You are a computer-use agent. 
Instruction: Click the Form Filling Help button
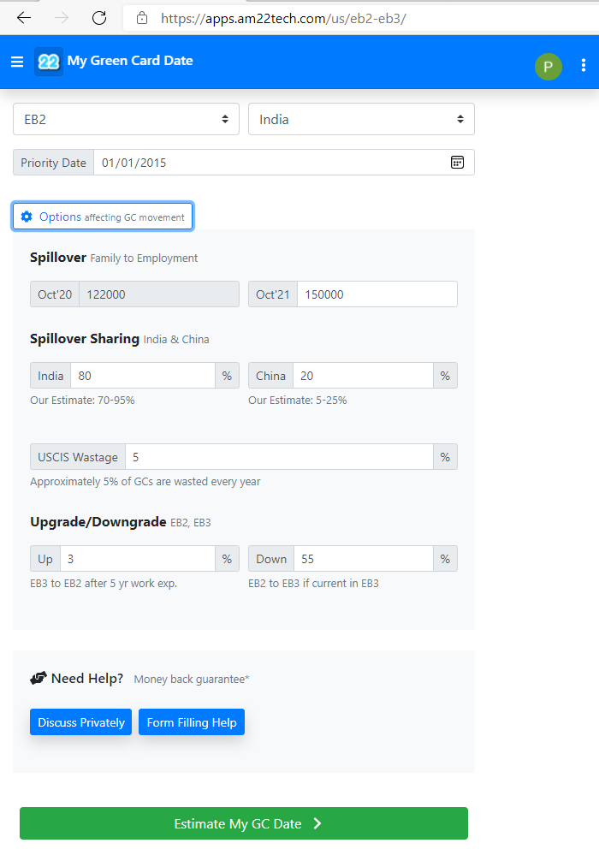pyautogui.click(x=192, y=722)
